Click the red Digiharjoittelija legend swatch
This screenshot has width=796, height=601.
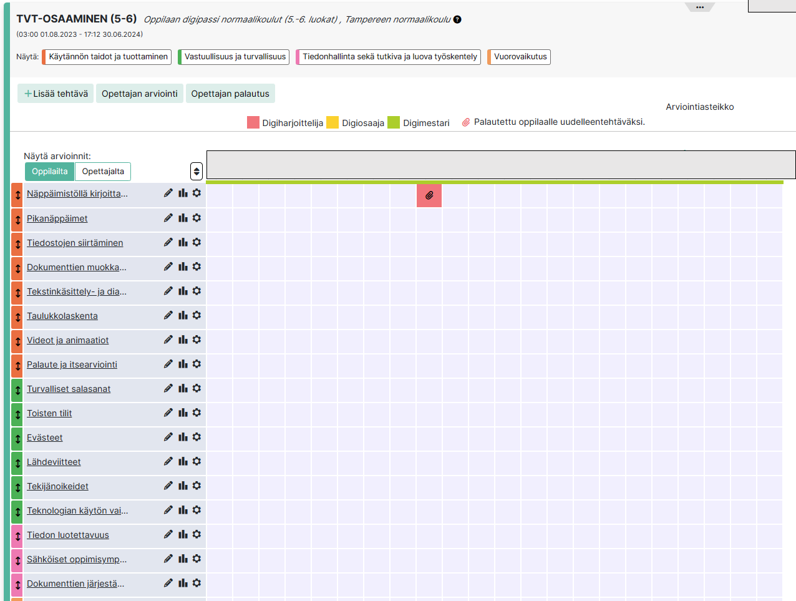pos(253,122)
